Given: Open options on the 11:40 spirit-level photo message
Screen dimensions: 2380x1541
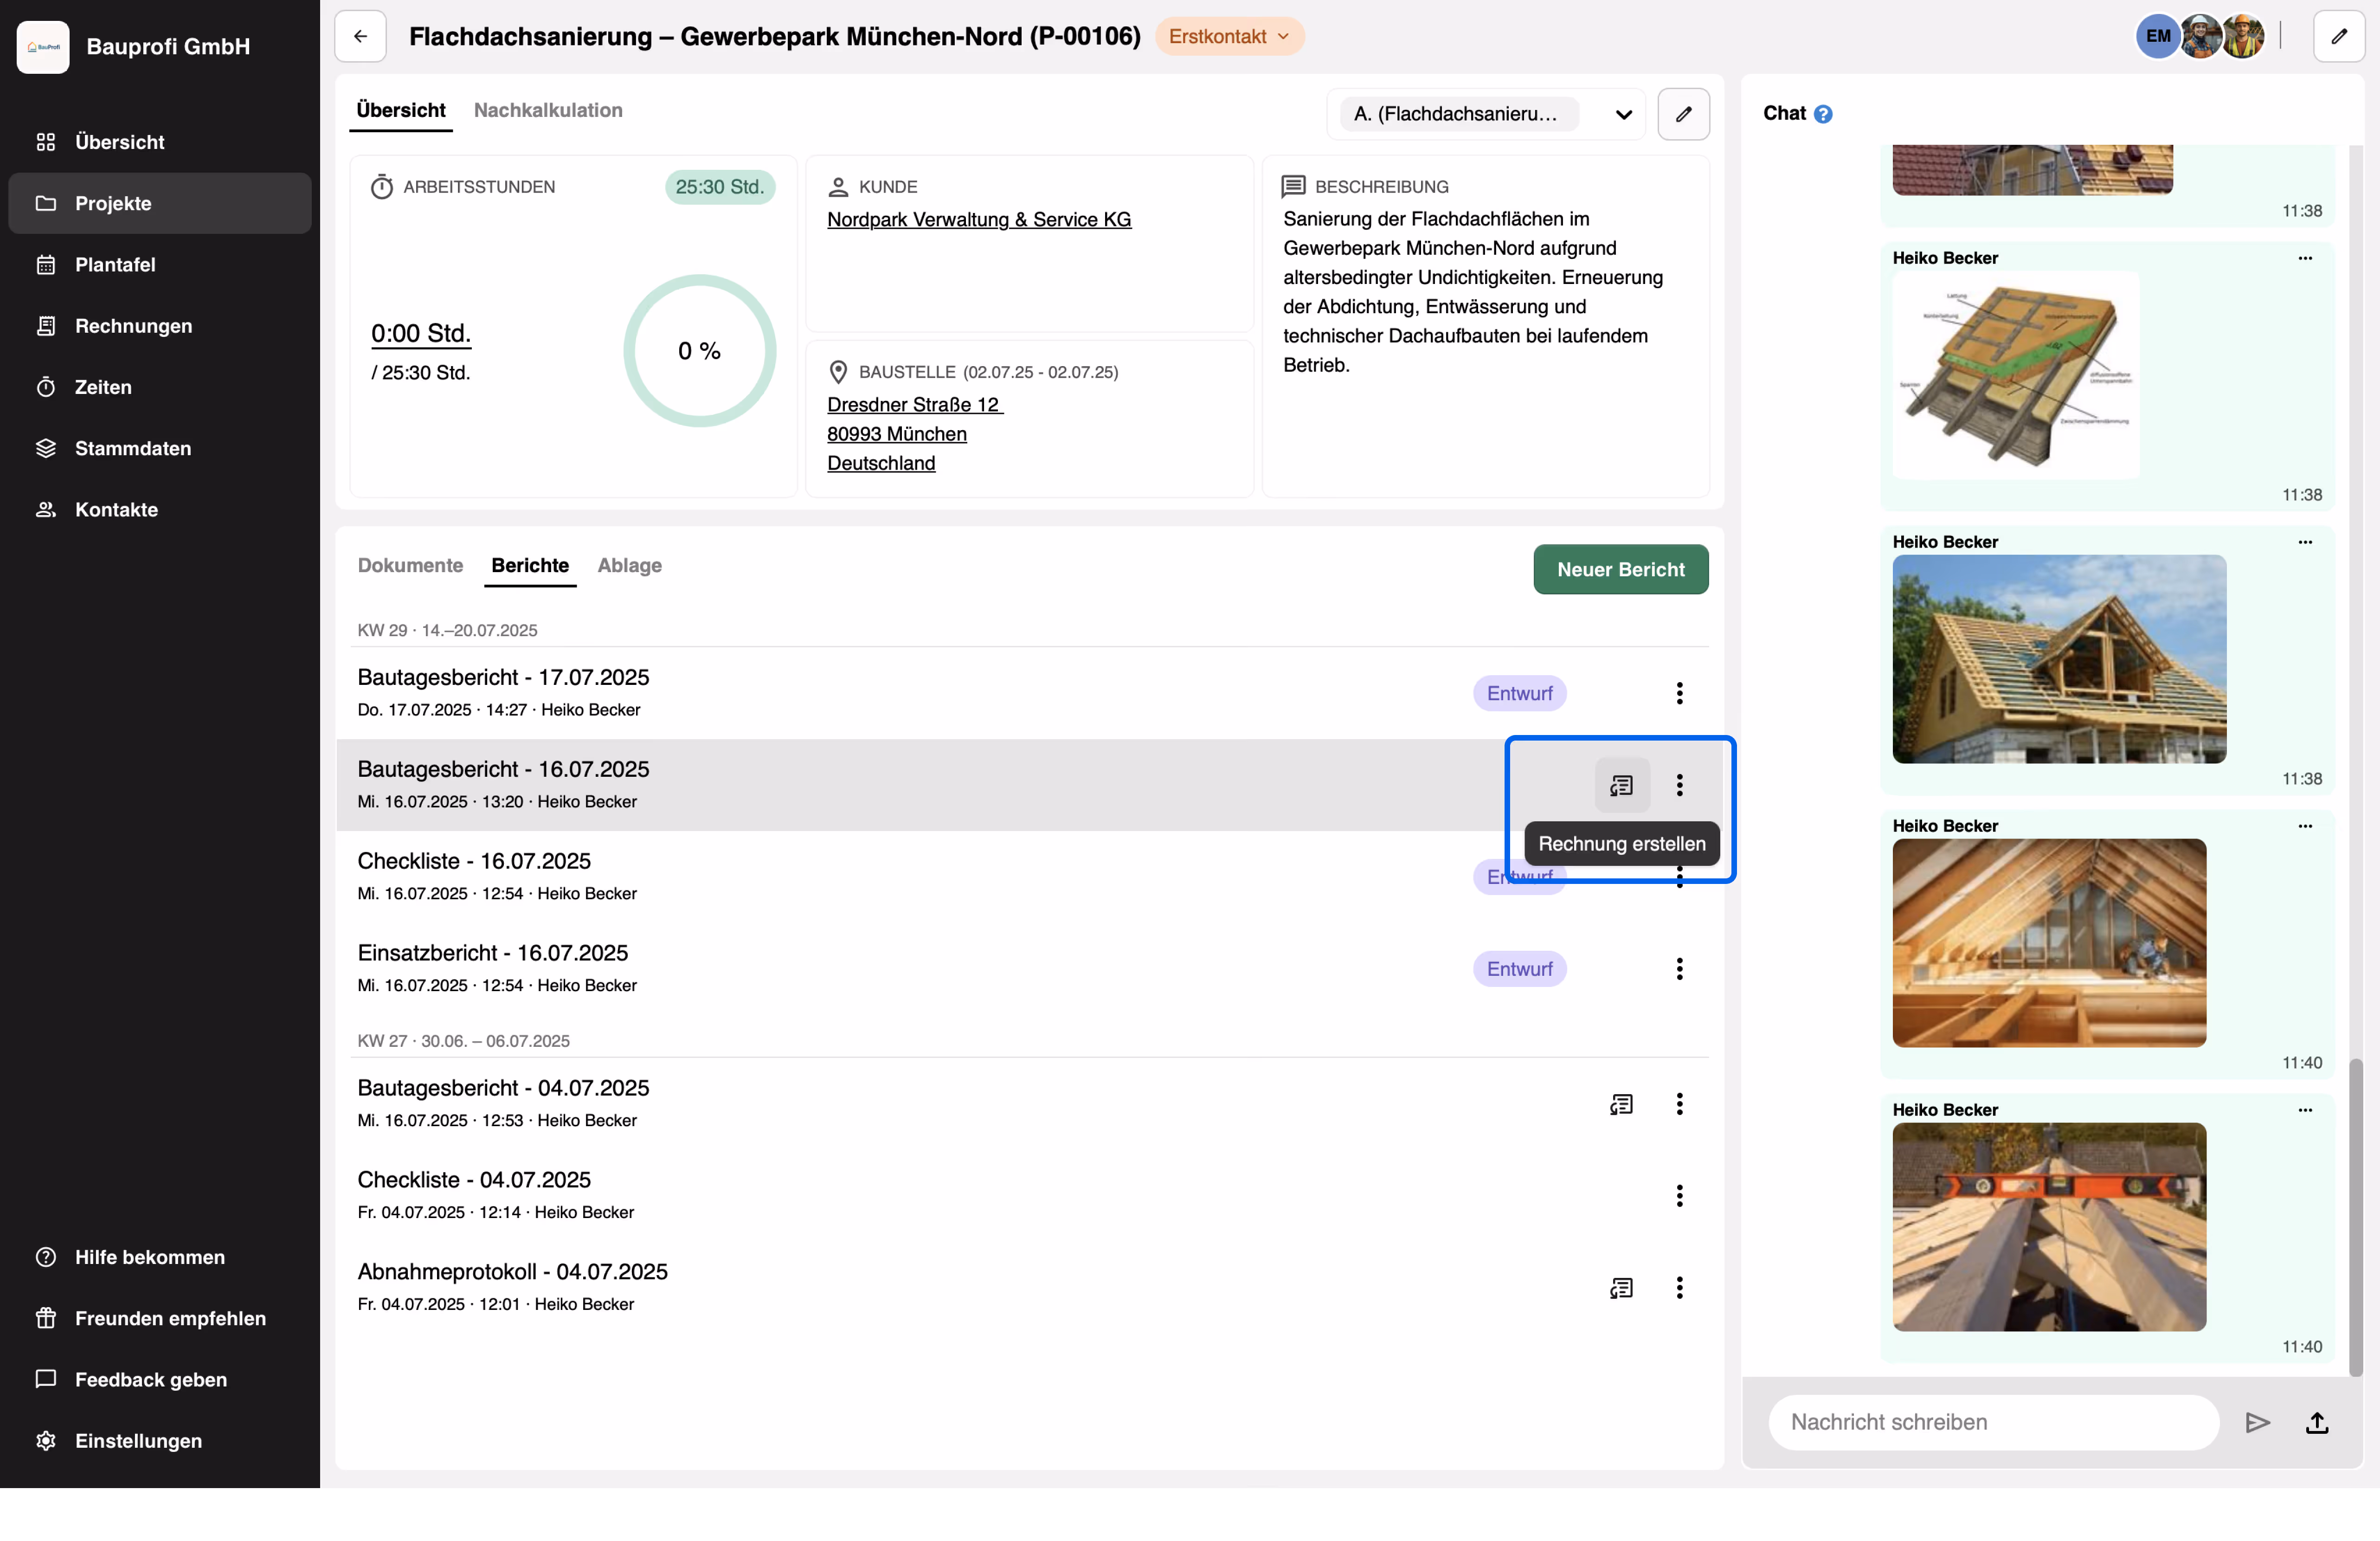Looking at the screenshot, I should click(2305, 1110).
